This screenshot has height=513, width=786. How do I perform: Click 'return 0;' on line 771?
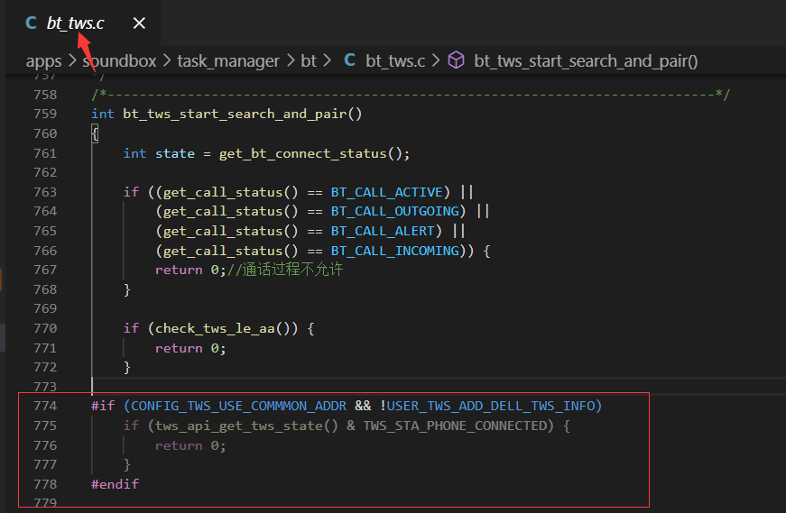(190, 348)
